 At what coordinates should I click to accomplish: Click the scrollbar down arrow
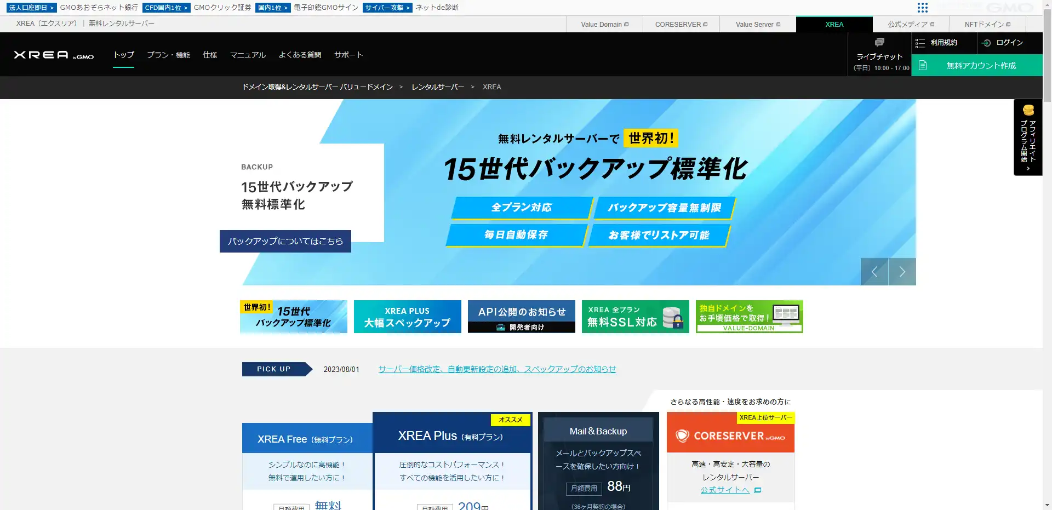[x=1047, y=505]
